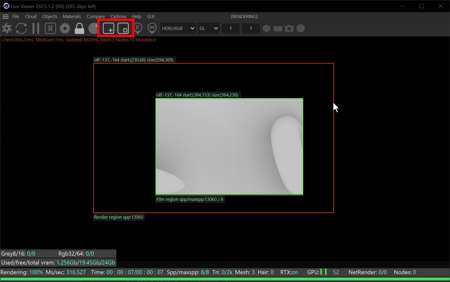Click the second numeric field before hexagon icon
Viewport: 450px width, 282px height.
[x=251, y=28]
